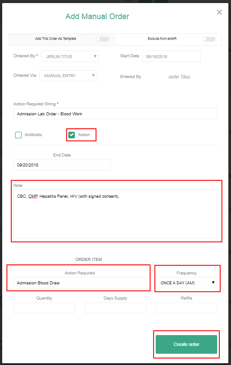
Task: Open the Ordered By dropdown
Action: 70,56
